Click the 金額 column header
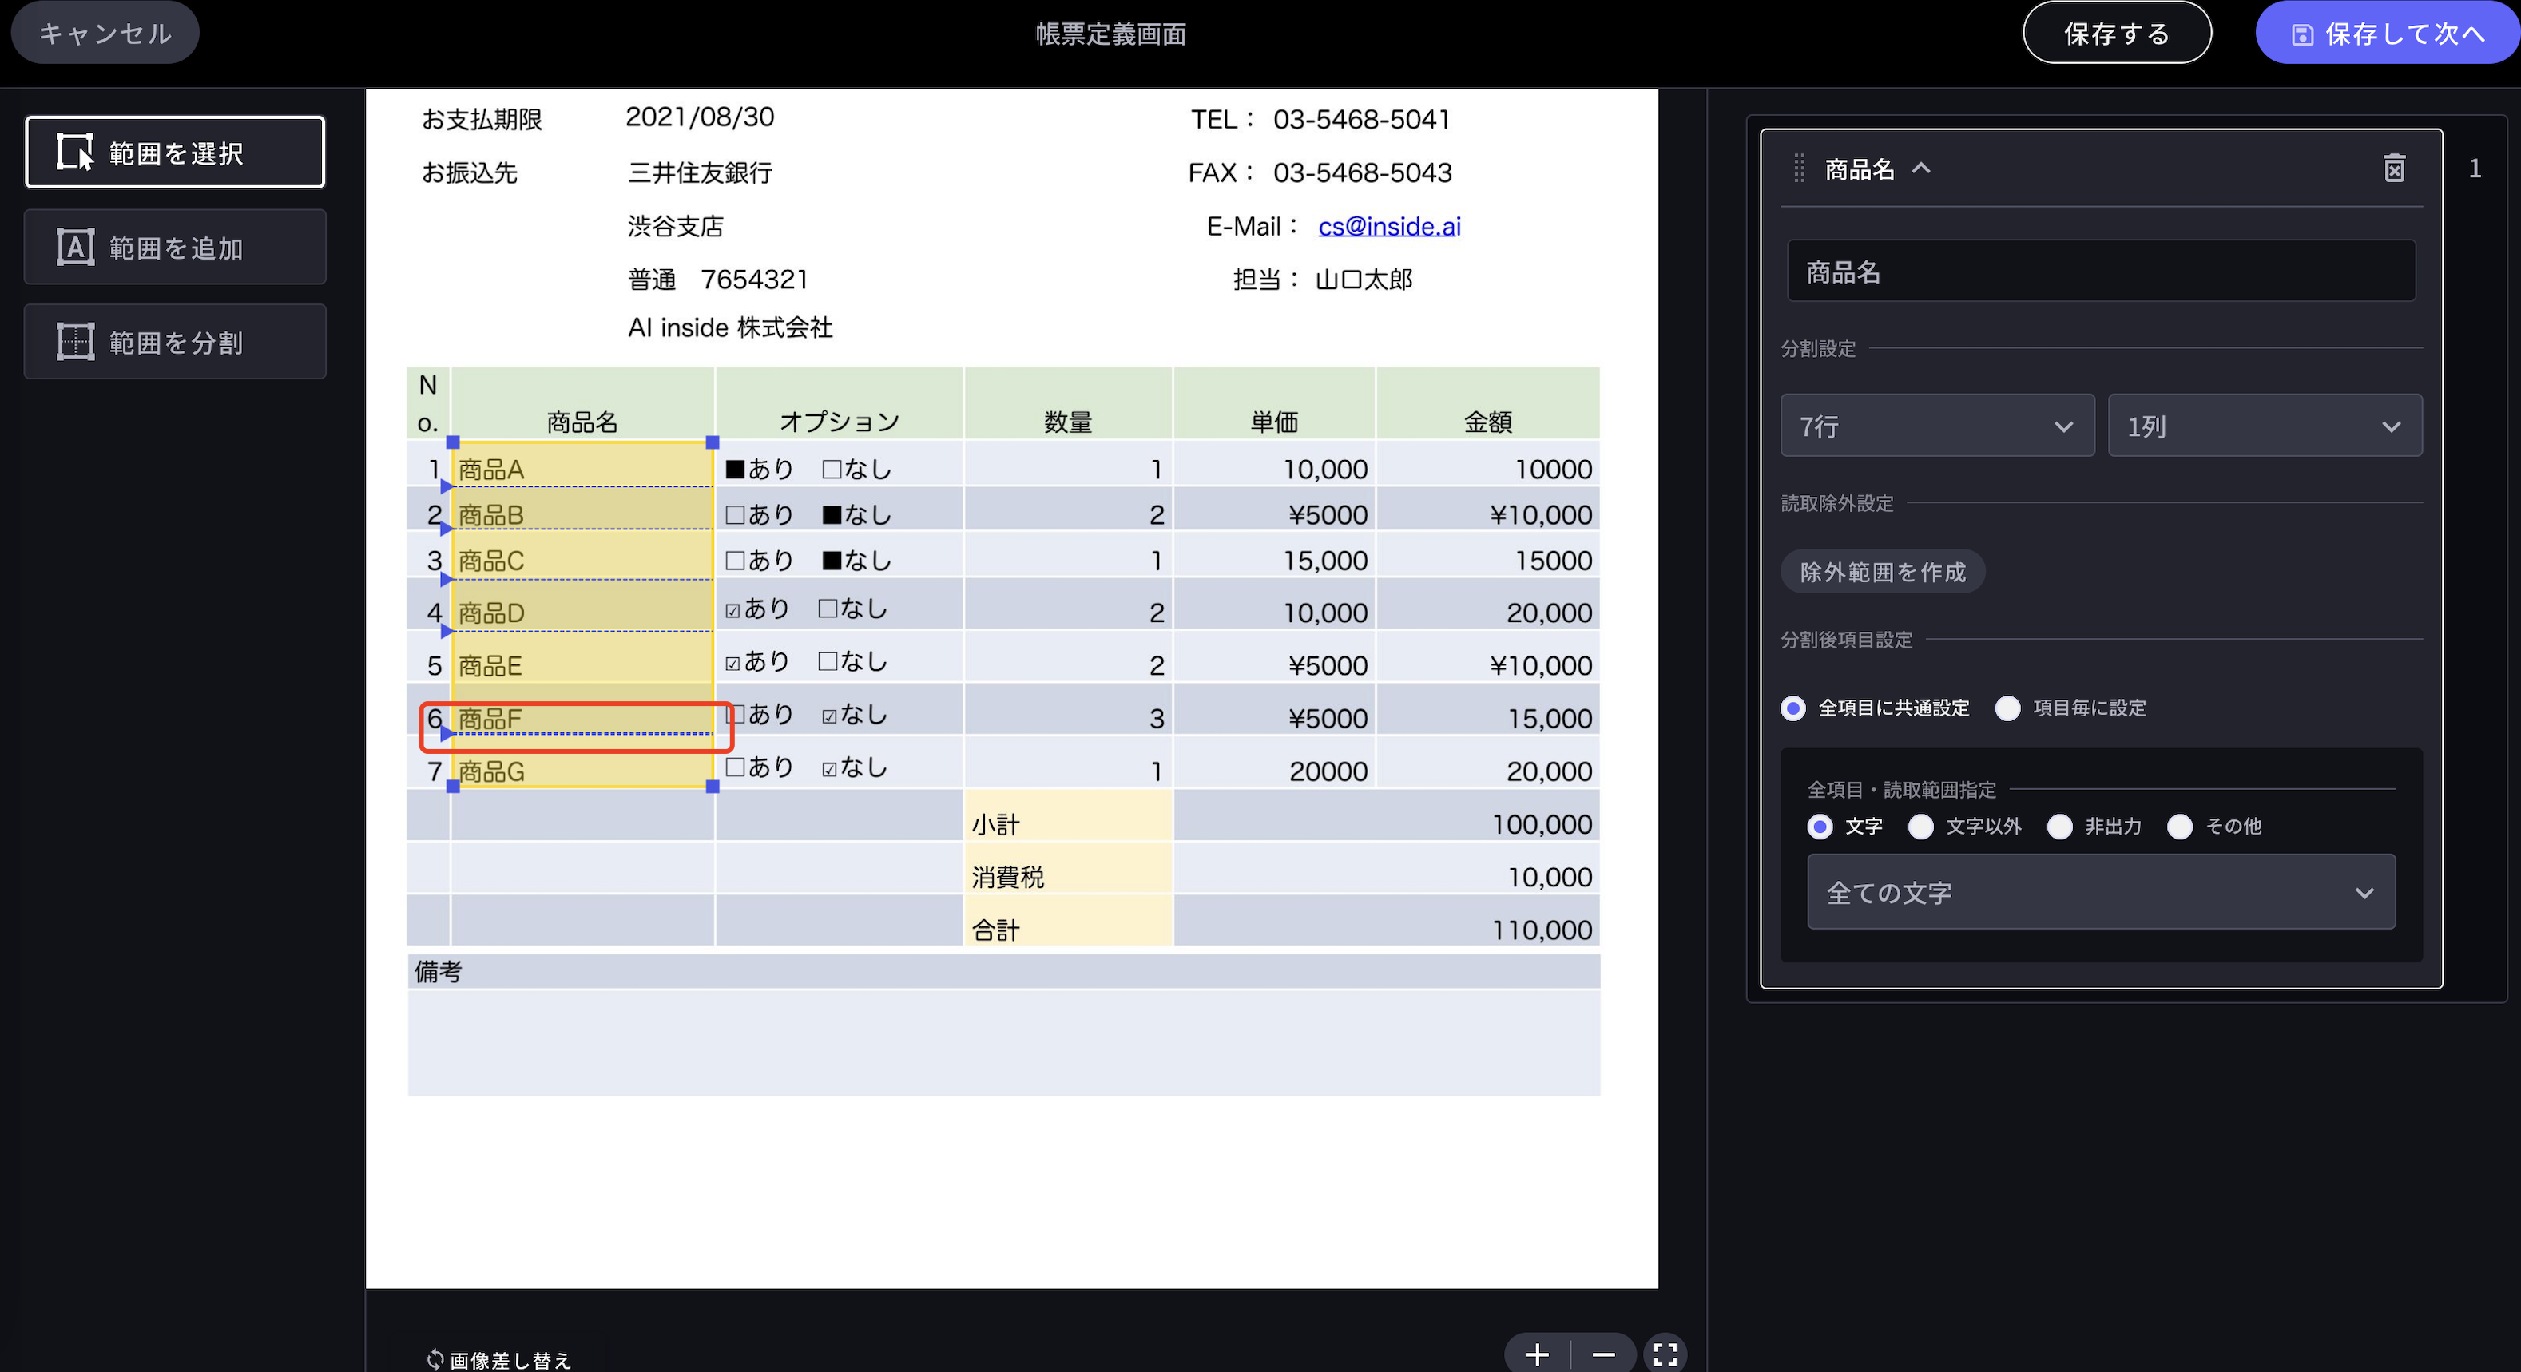2521x1372 pixels. [x=1487, y=403]
